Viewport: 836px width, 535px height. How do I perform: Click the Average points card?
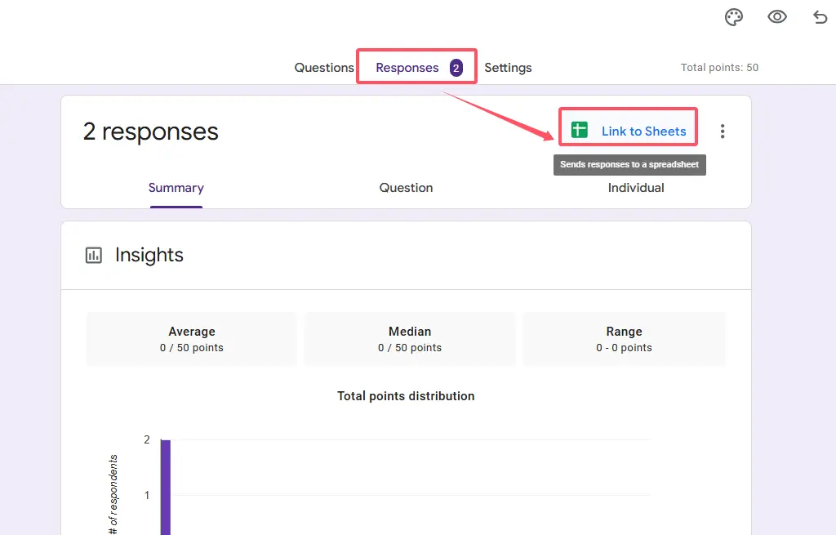coord(192,339)
